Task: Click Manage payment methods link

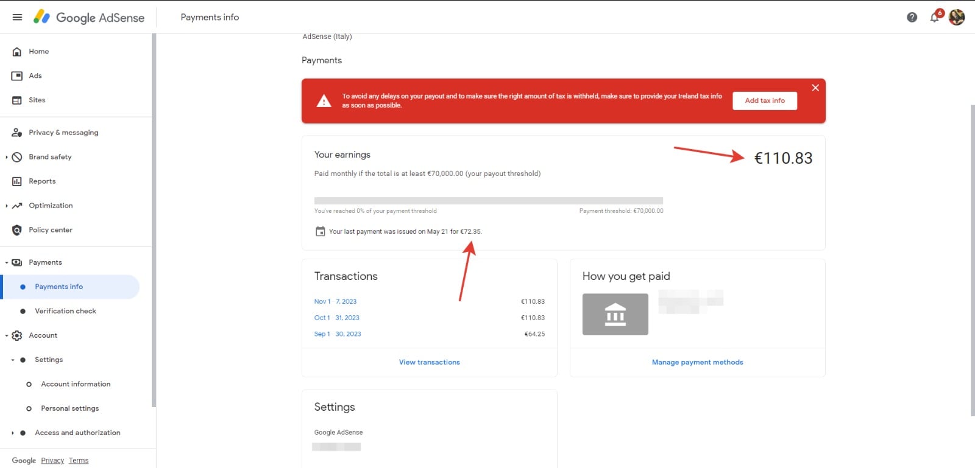Action: pyautogui.click(x=698, y=362)
